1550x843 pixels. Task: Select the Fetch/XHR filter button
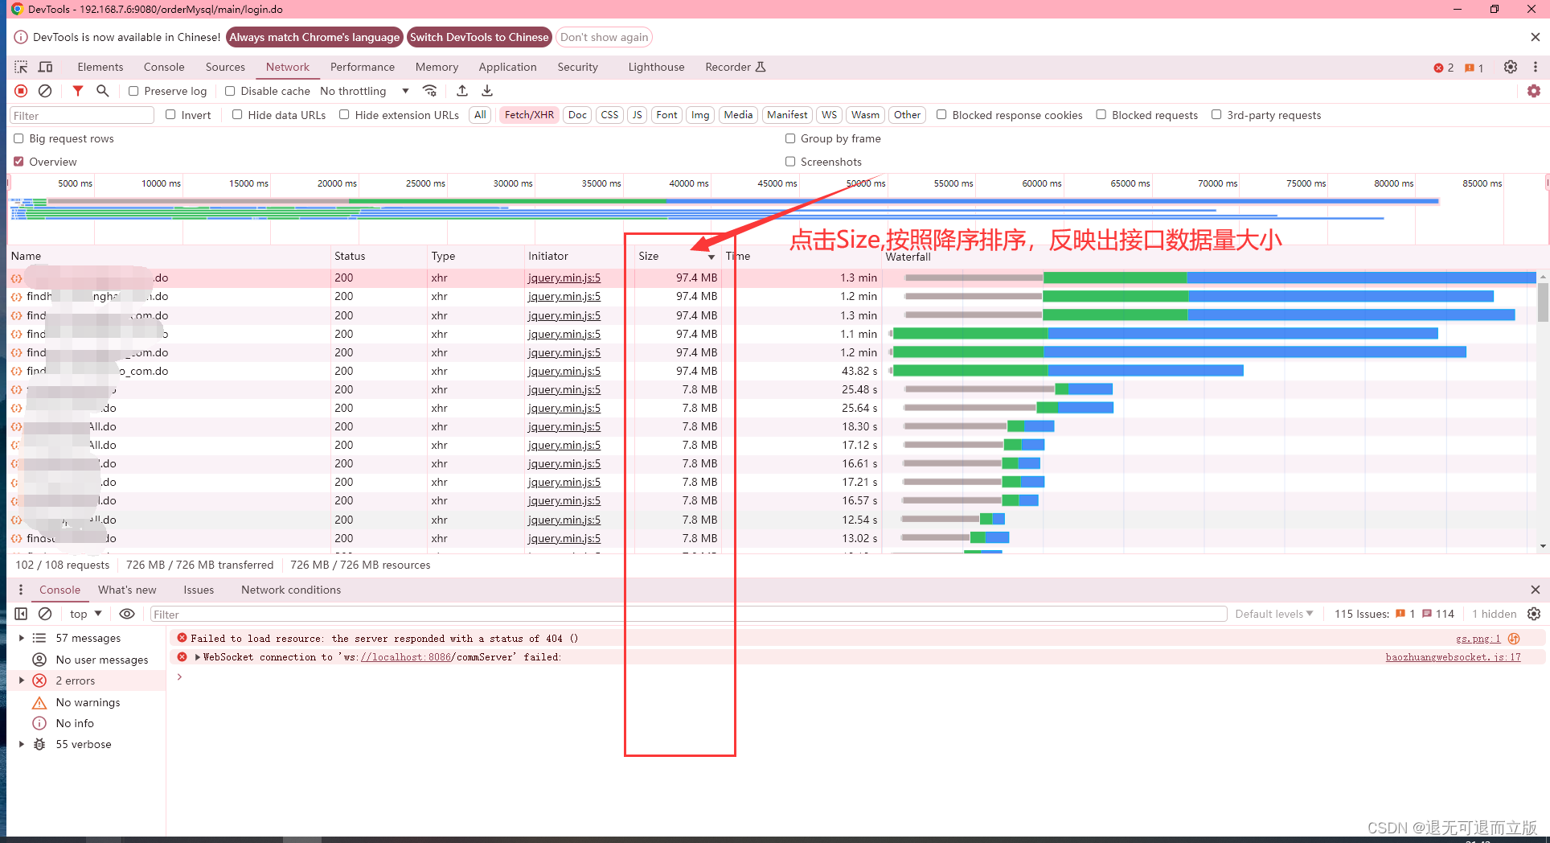pos(529,115)
